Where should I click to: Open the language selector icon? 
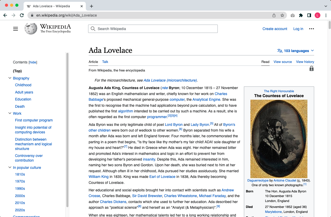[280, 50]
